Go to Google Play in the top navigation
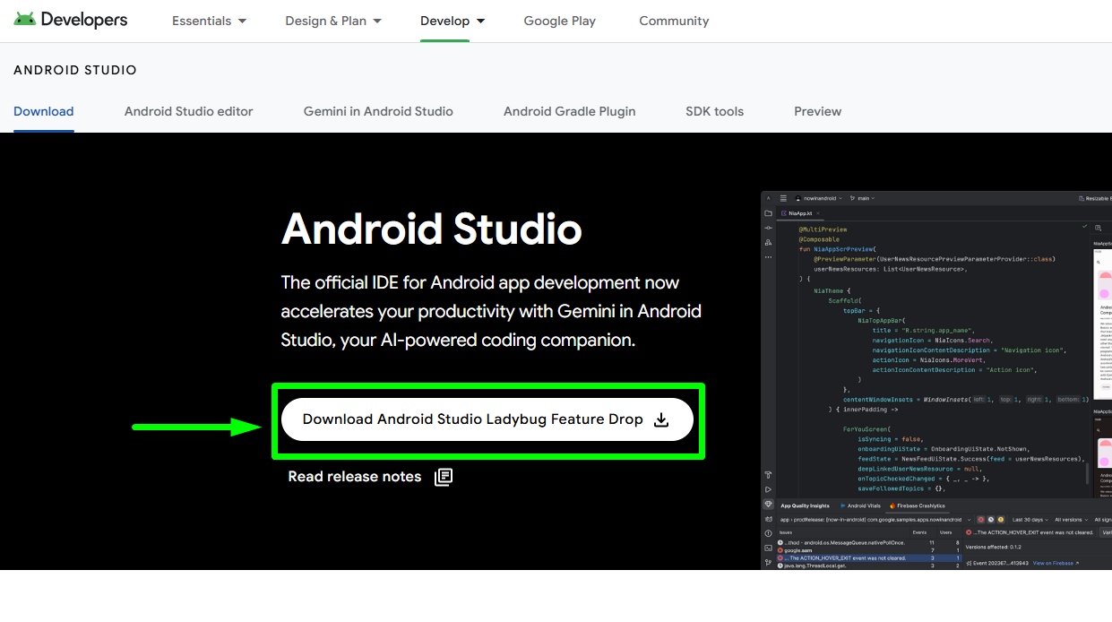This screenshot has width=1112, height=622. (x=559, y=21)
